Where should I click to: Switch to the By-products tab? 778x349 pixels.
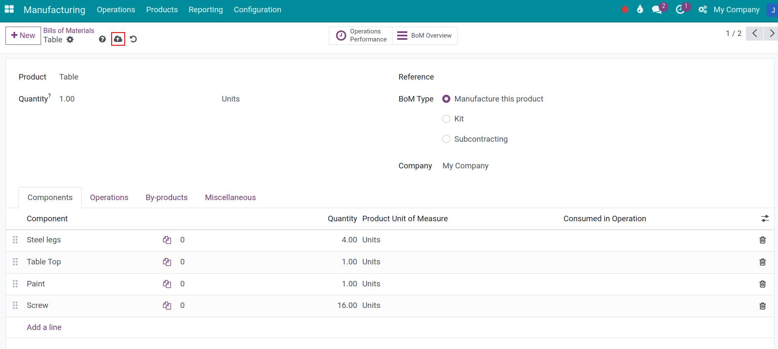coord(167,198)
